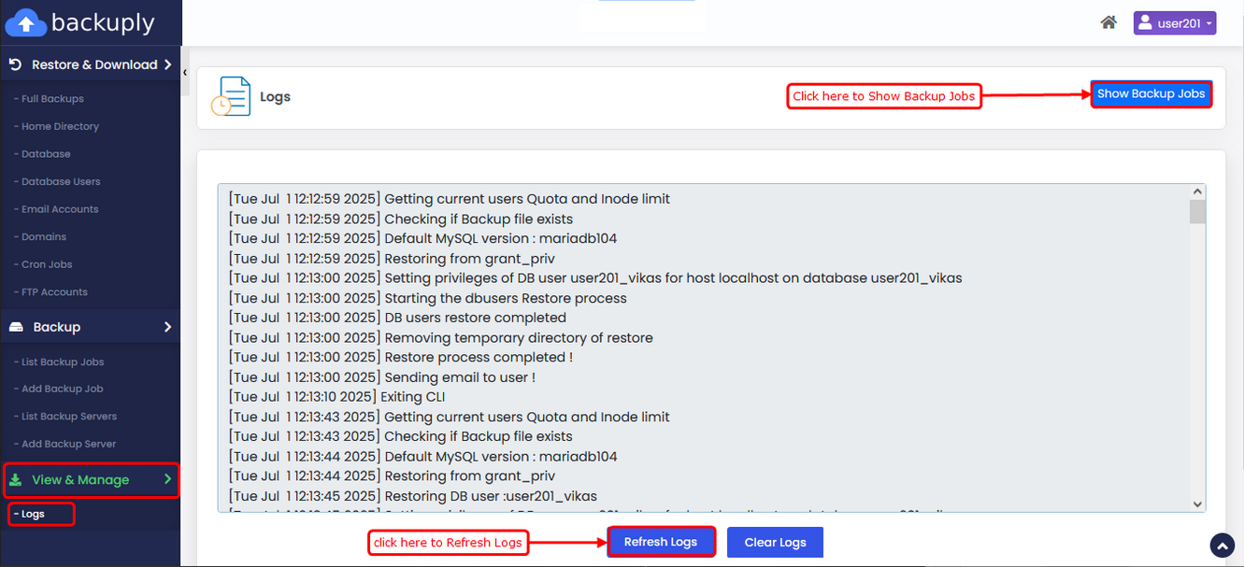Go to Home Directory restore page

pyautogui.click(x=60, y=126)
